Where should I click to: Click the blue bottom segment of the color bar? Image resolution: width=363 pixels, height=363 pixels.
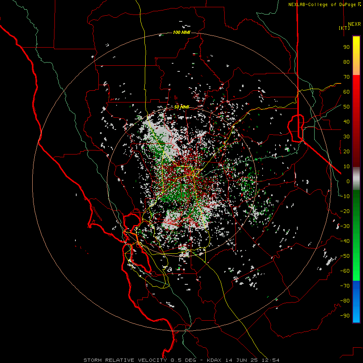(356, 301)
